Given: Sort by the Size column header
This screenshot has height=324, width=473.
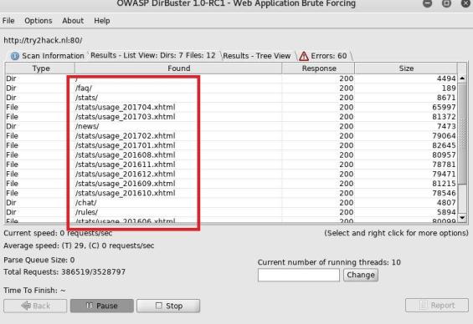Looking at the screenshot, I should coord(406,68).
